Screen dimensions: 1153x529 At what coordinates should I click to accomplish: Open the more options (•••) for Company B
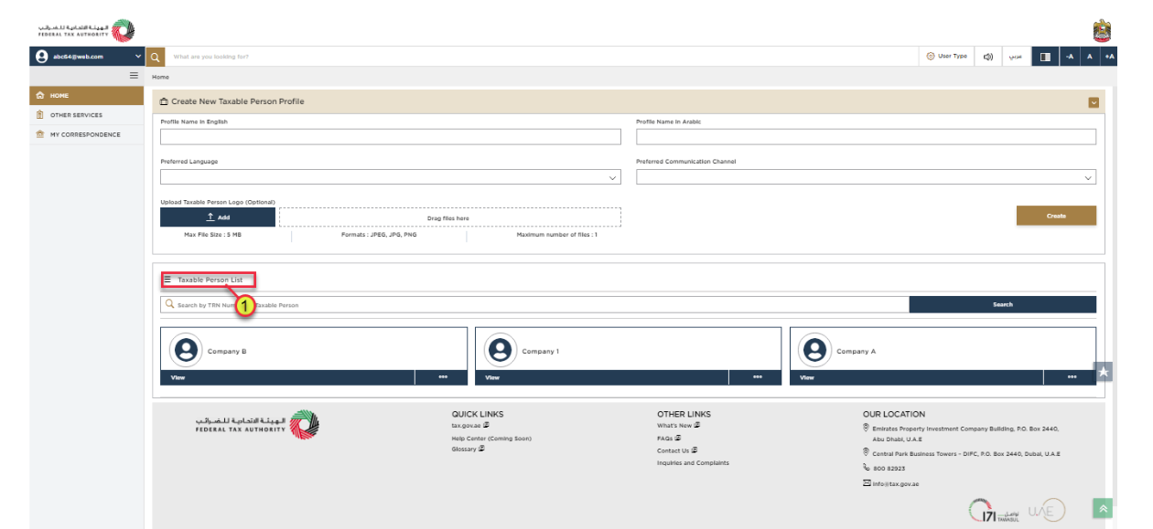click(x=441, y=377)
